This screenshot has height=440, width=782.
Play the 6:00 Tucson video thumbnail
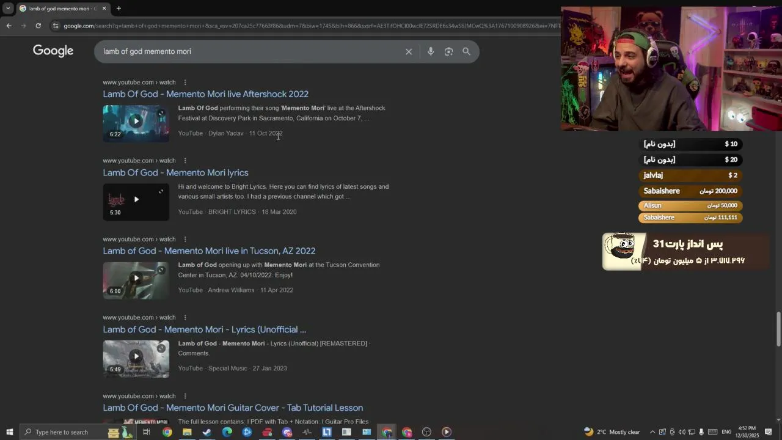click(x=136, y=280)
